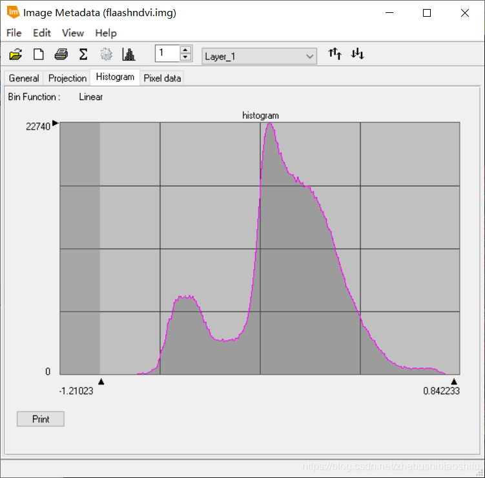Screen dimensions: 485x478
Task: Switch to the Projection tab
Action: click(67, 78)
